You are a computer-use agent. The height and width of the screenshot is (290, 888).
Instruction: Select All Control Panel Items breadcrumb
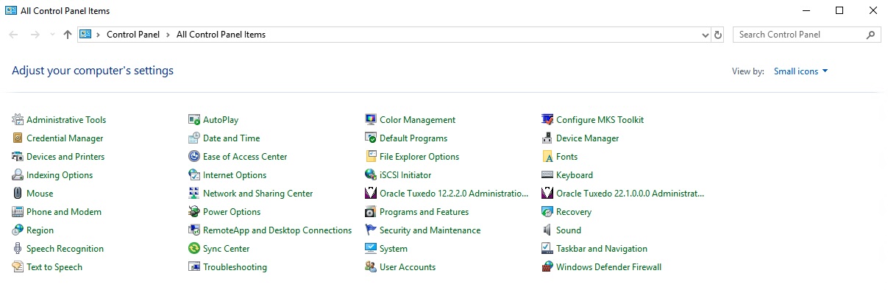click(221, 35)
